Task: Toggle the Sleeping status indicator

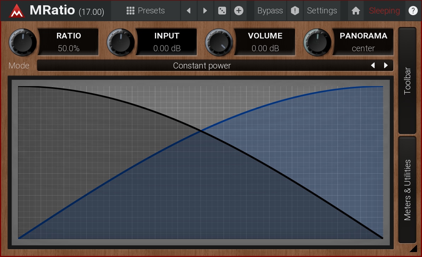Action: pos(384,11)
